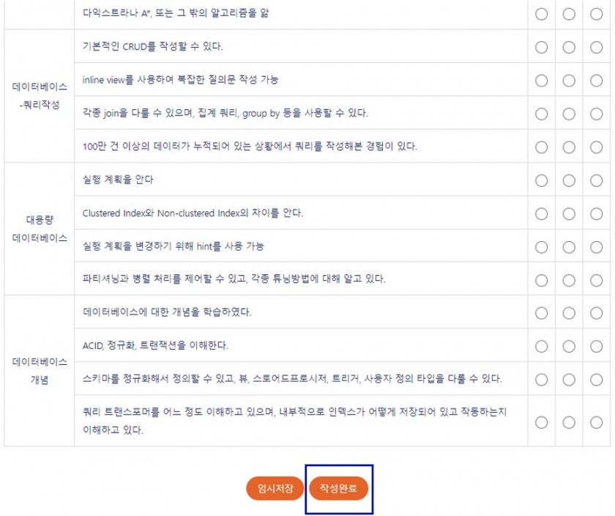Select last radio for 데이터베이스에 대한 개념 row
The image size is (615, 516).
coord(596,314)
